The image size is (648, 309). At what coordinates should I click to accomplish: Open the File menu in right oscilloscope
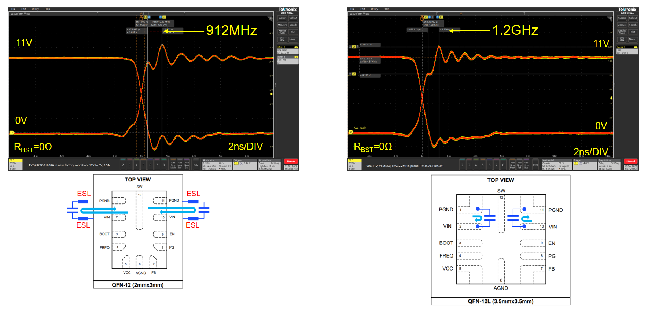click(352, 9)
